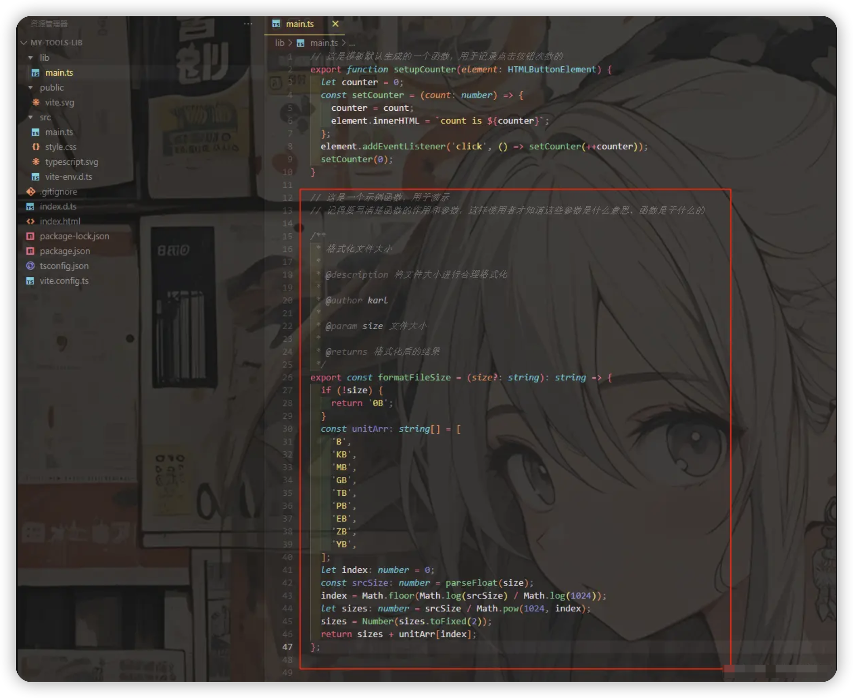Open index.html file

coord(60,221)
